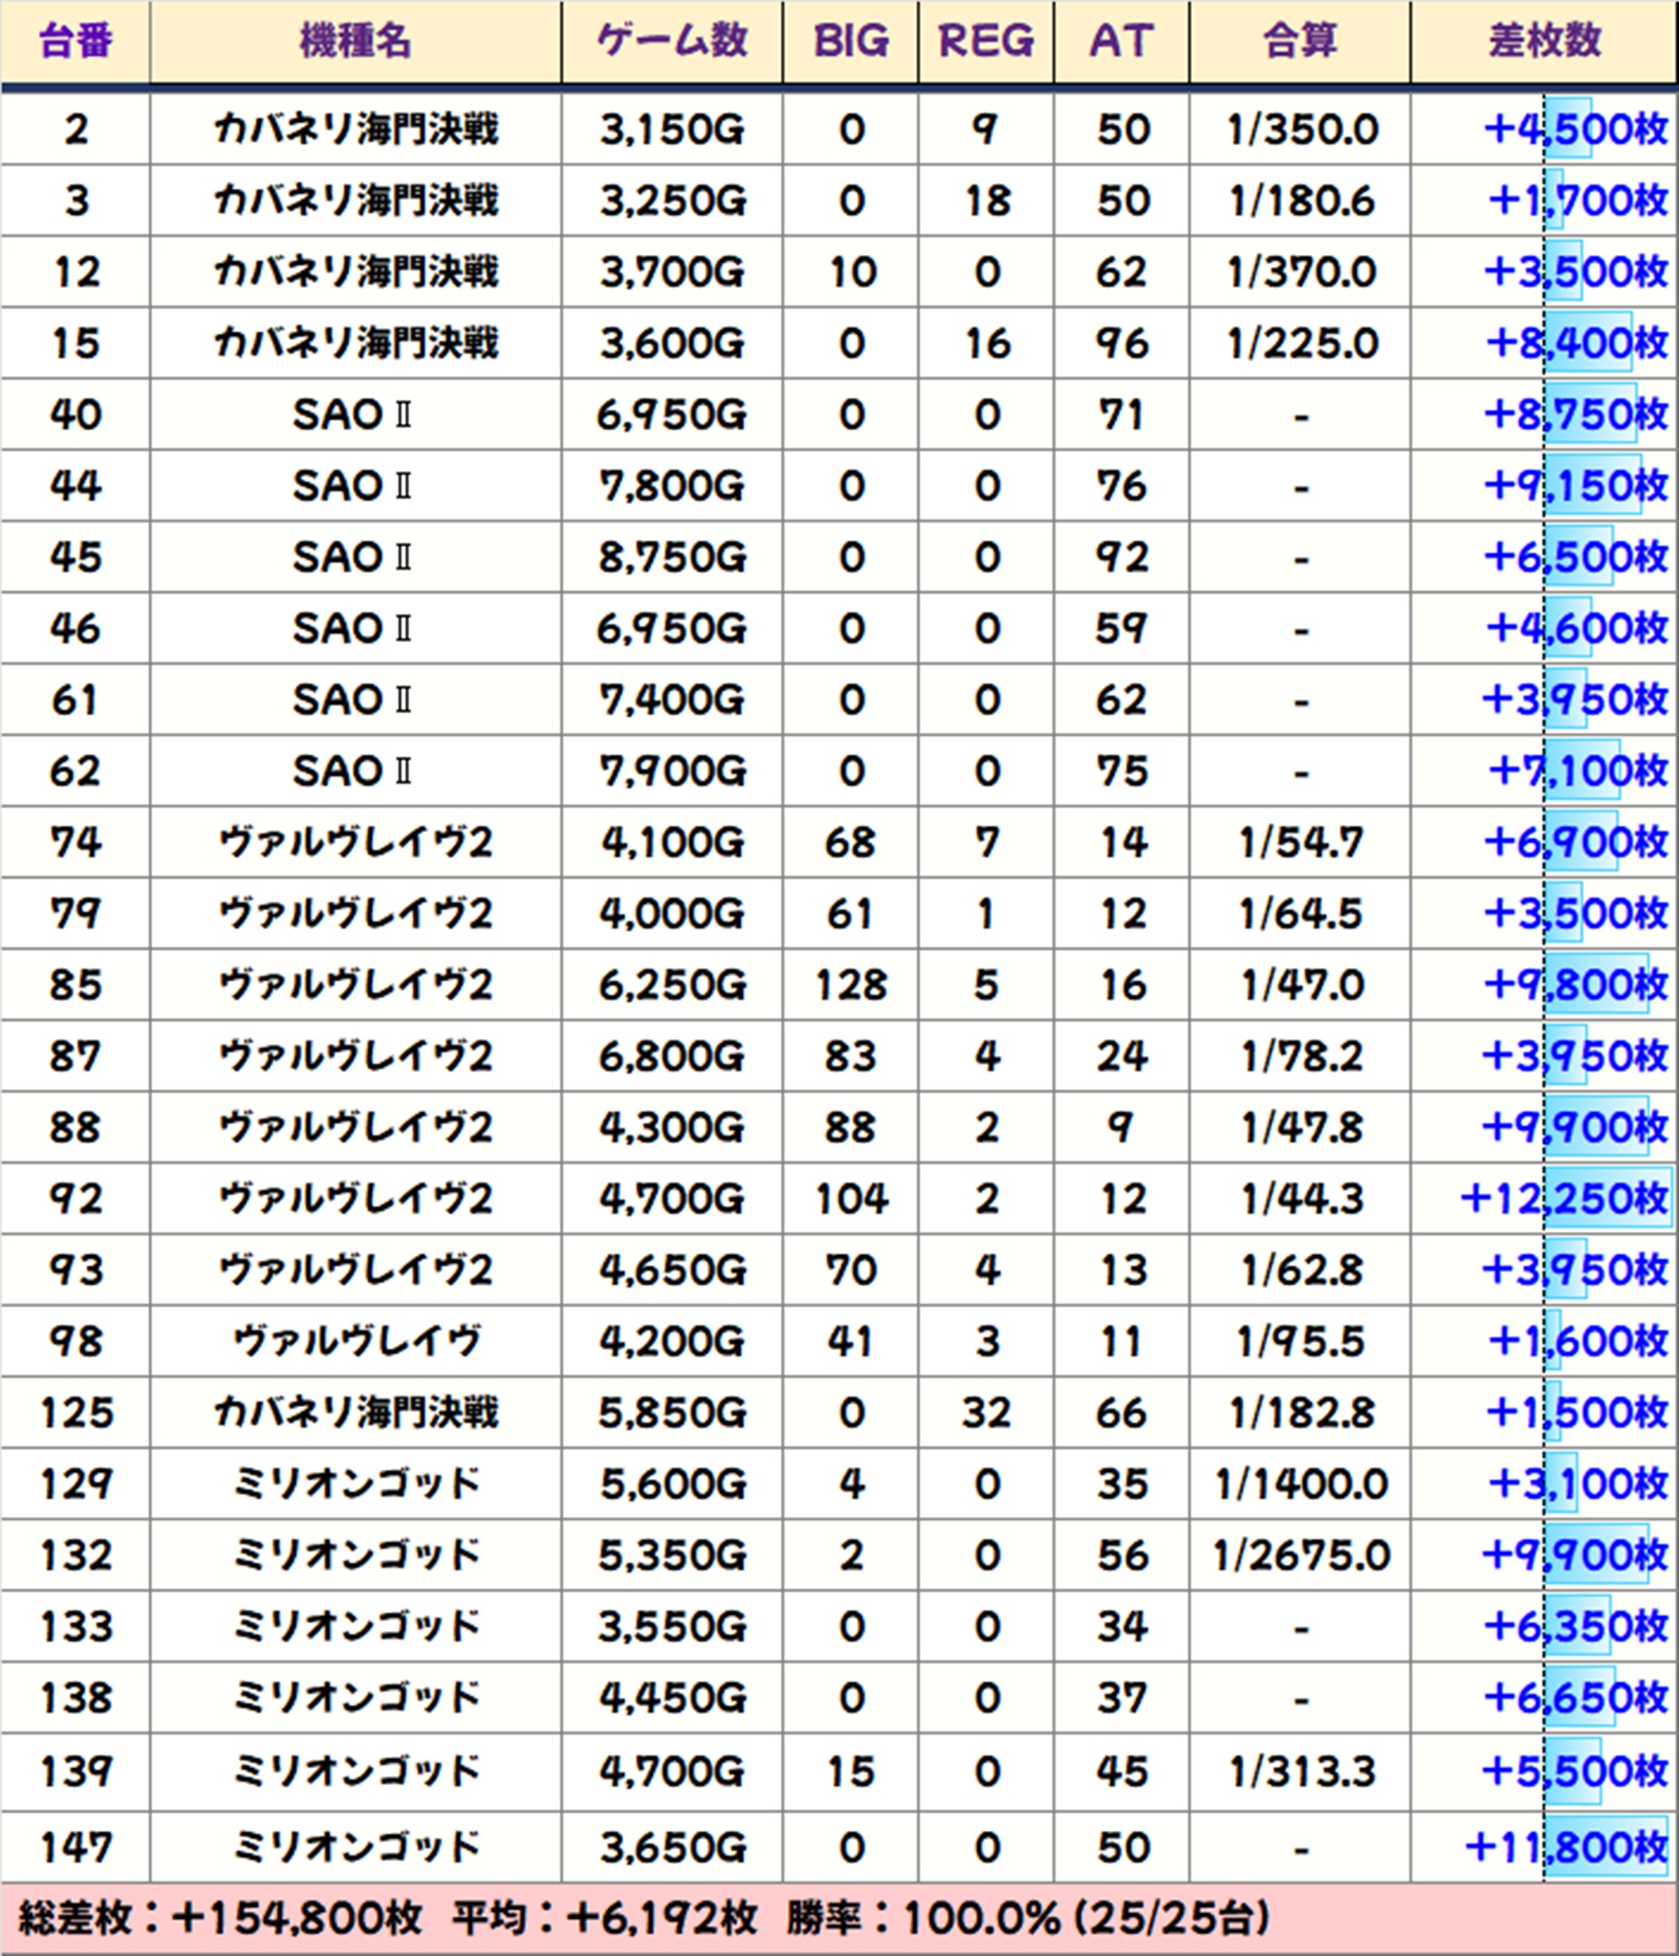
Task: Click the +8,750枚 difference value
Action: [x=1576, y=414]
